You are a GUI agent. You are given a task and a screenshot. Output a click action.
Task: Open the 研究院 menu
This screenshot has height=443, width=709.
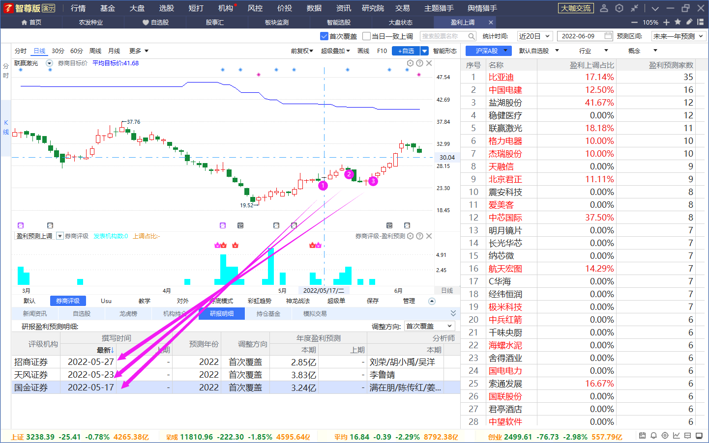pos(373,8)
